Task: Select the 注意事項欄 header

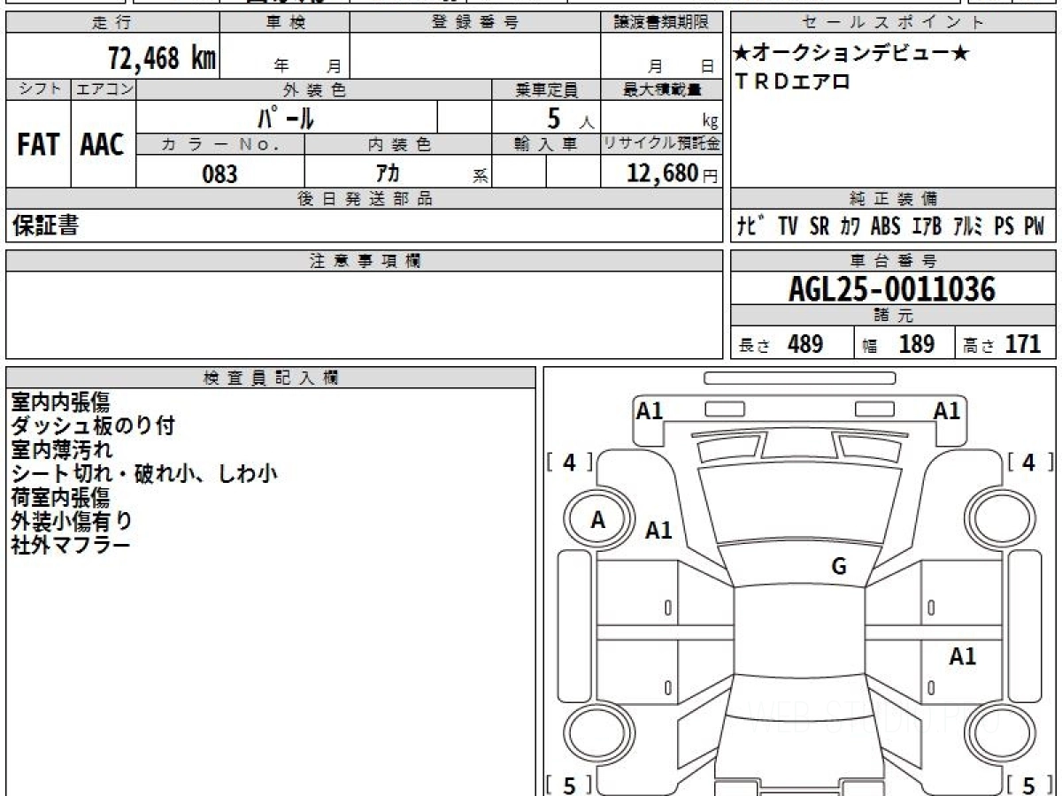Action: (365, 261)
